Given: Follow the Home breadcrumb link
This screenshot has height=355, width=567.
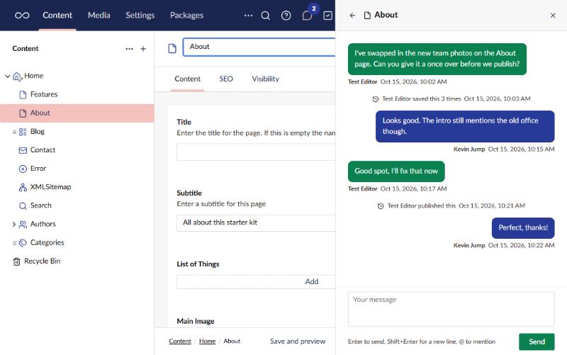Looking at the screenshot, I should point(207,341).
